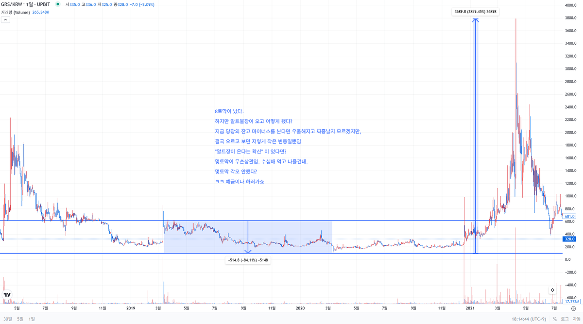583x324 pixels.
Task: Select the blue text line '8토막이 났다.'
Action: pyautogui.click(x=229, y=111)
